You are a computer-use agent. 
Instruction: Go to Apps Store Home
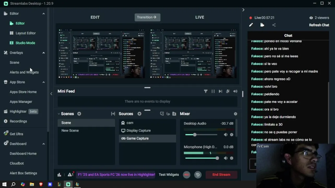pos(23,92)
